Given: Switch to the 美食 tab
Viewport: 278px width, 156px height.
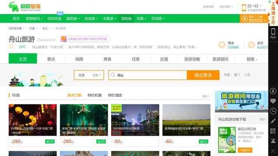Looking at the screenshot, I should point(107,59).
